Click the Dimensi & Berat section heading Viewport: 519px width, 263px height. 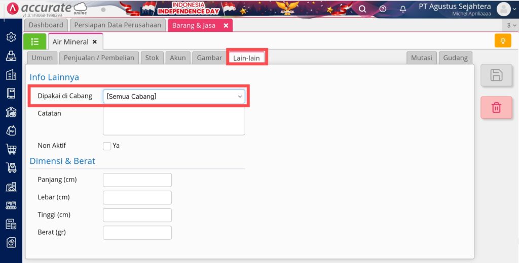tap(62, 161)
